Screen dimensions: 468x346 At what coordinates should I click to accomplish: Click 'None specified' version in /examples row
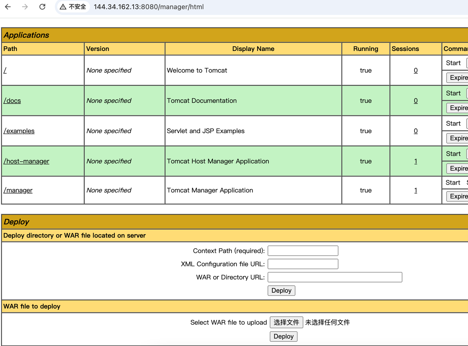pyautogui.click(x=109, y=131)
